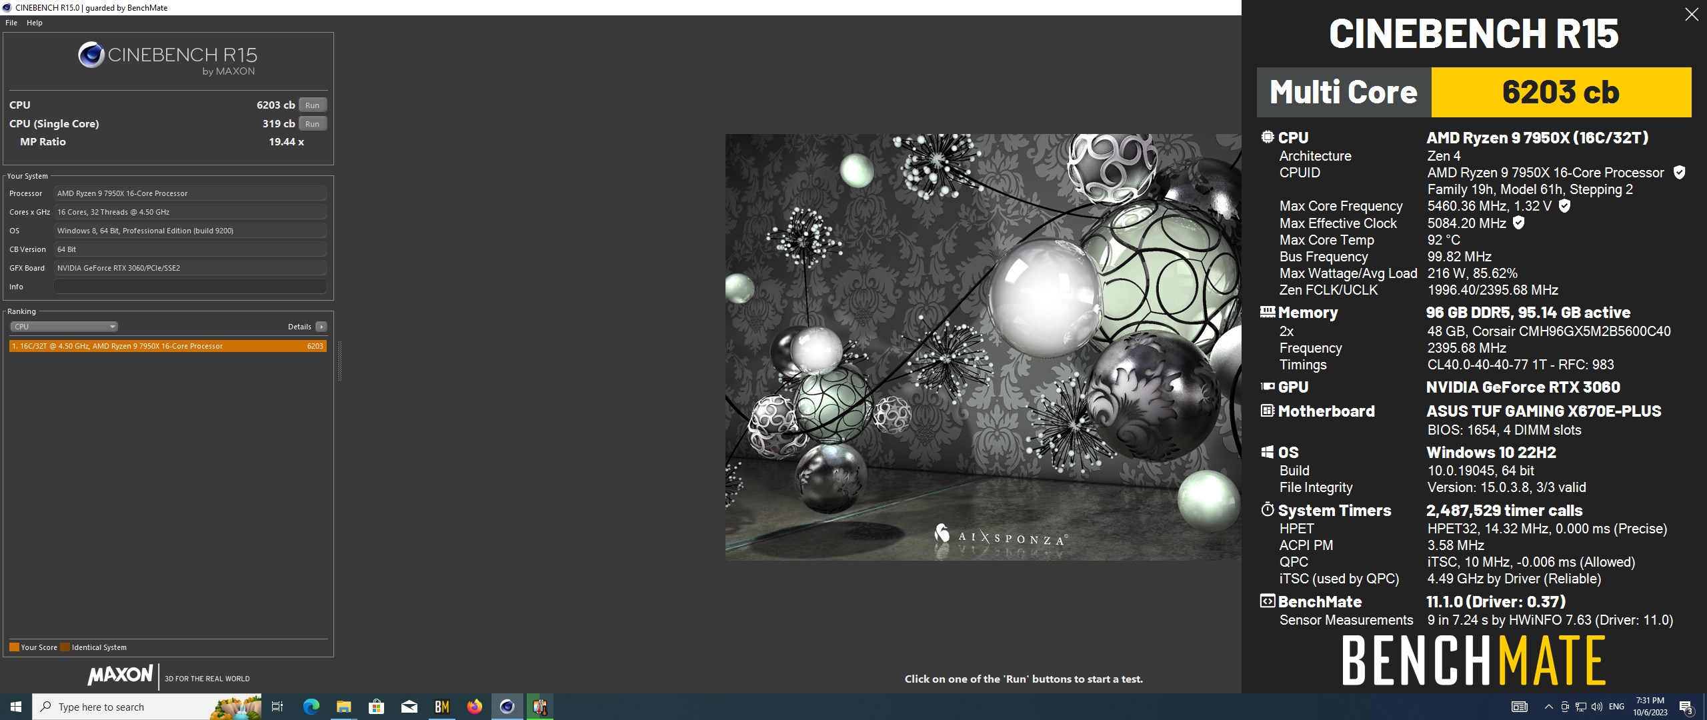Show hidden system tray icons
Image resolution: width=1707 pixels, height=720 pixels.
(1548, 707)
